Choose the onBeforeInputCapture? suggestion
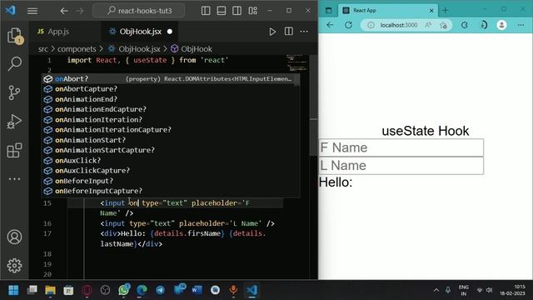Image resolution: width=533 pixels, height=300 pixels. [171, 191]
